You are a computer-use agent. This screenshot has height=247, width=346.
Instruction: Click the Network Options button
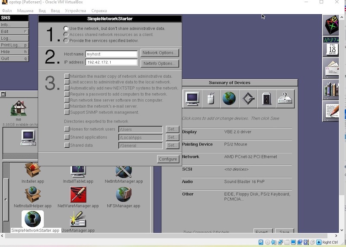tap(159, 53)
